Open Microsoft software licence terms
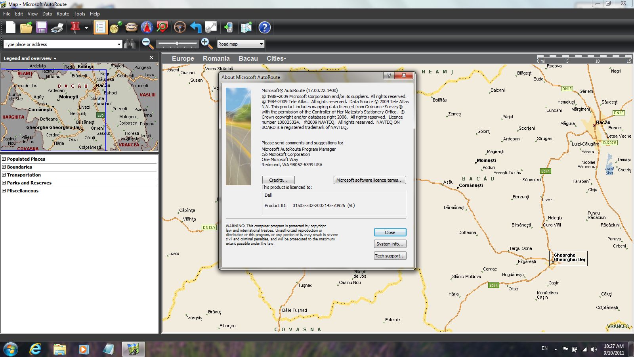Screen dimensions: 634x357 [x=370, y=180]
